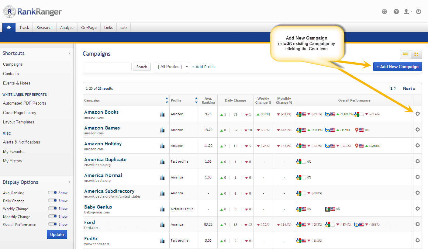Open the On-Page menu tab
This screenshot has width=428, height=249.
tap(89, 27)
